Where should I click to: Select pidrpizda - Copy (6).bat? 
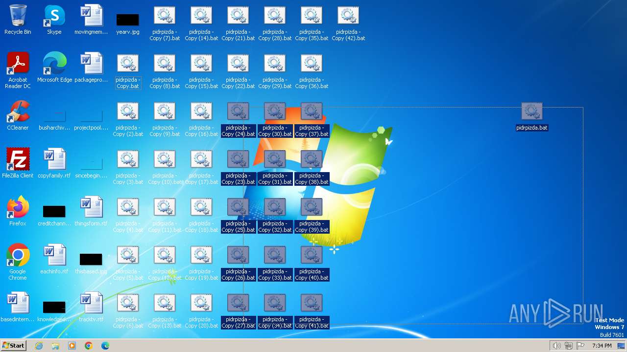click(x=128, y=310)
